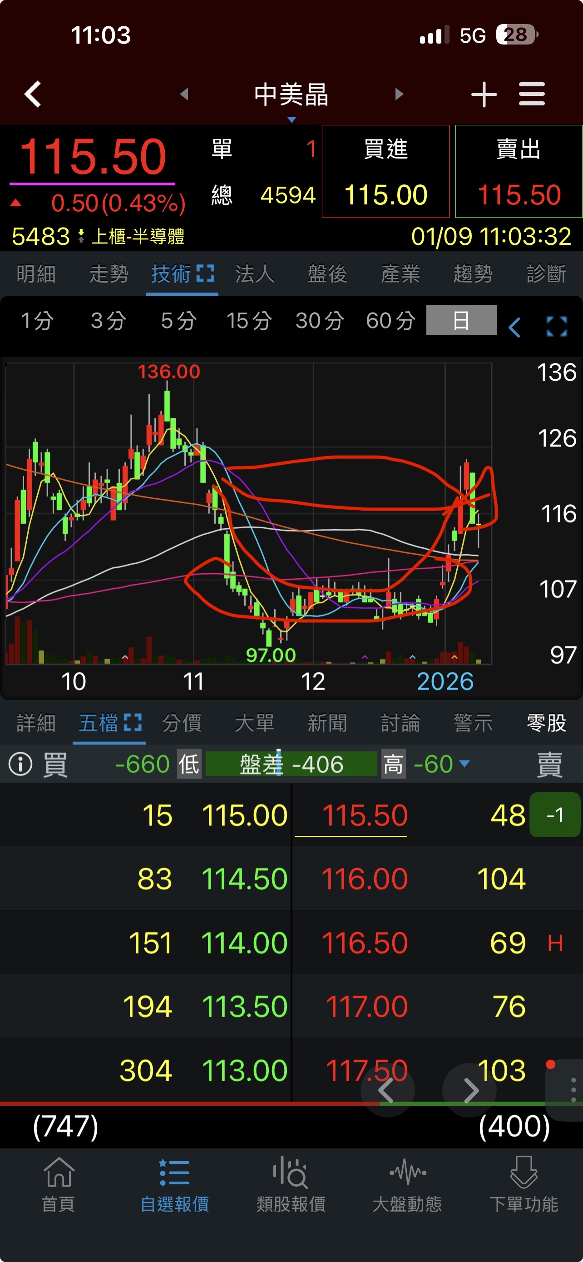Tap the 低 label button
The image size is (583, 1262).
pos(189,764)
